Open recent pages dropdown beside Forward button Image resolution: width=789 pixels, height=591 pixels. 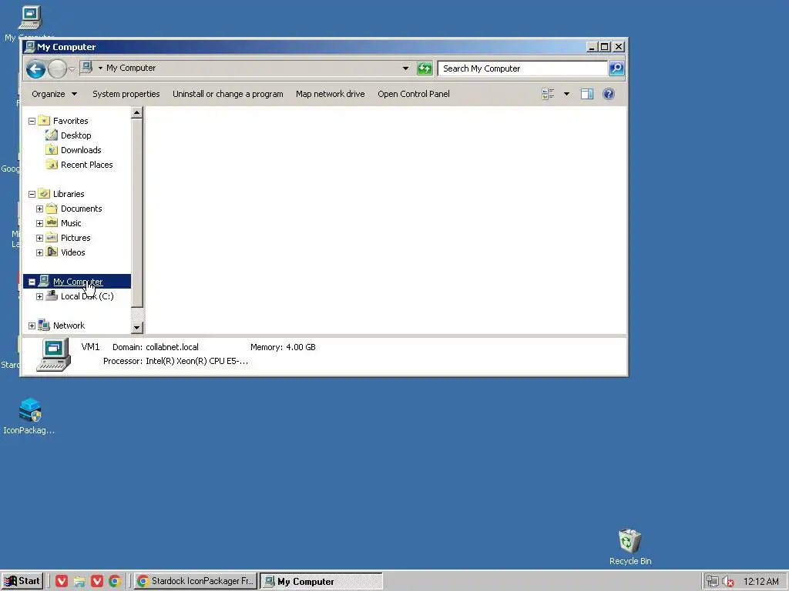coord(72,69)
